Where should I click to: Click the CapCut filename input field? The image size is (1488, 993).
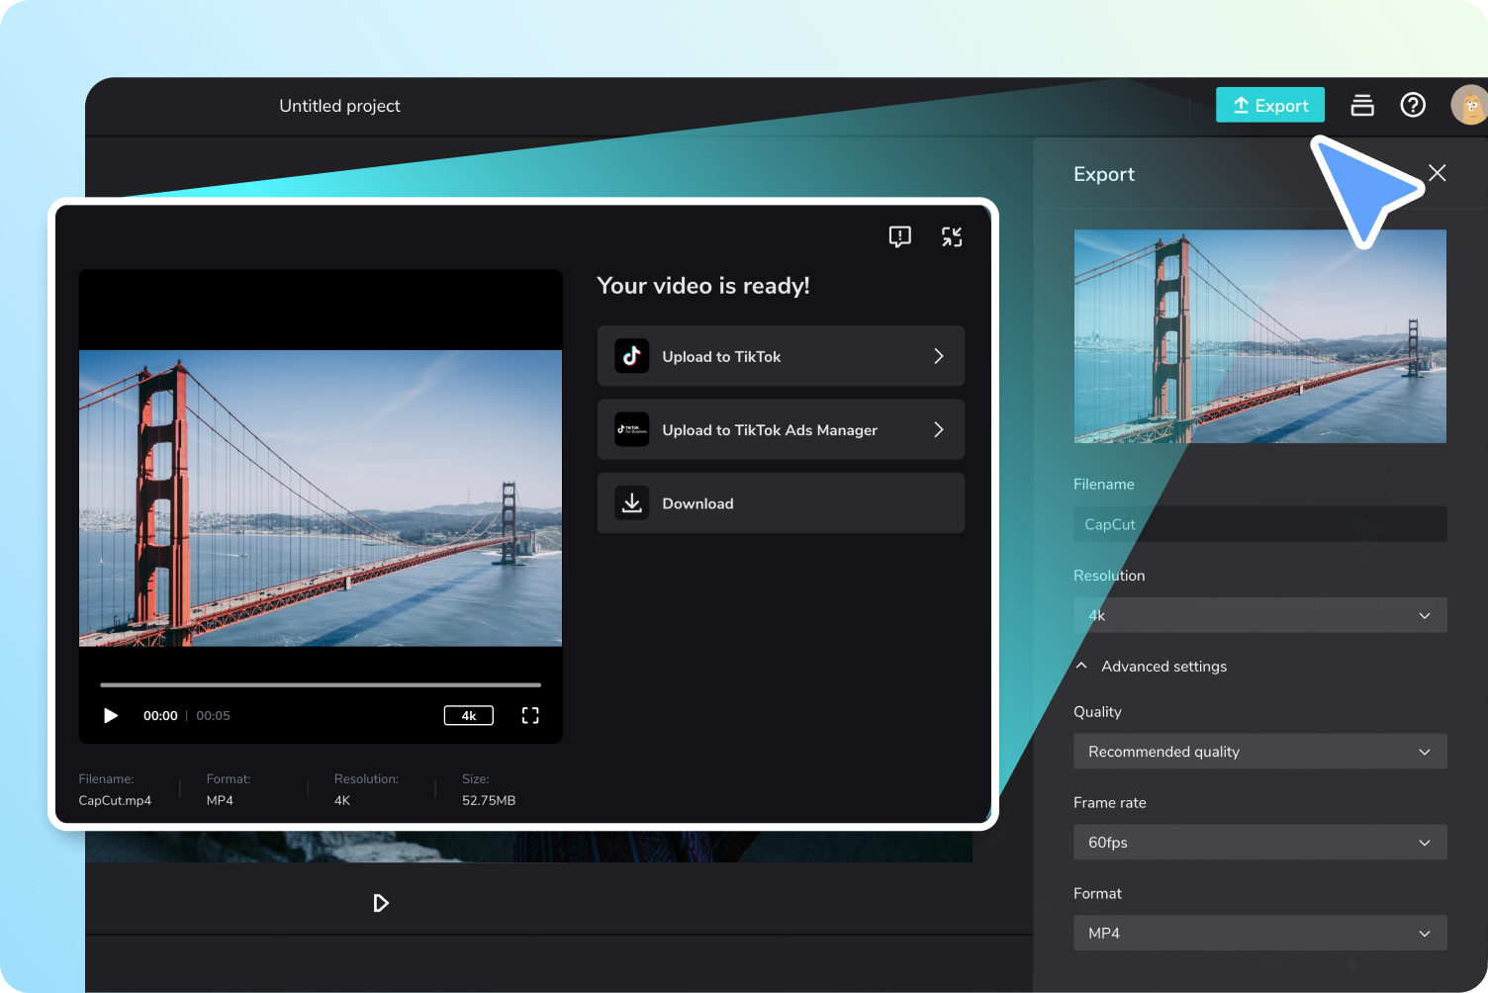[x=1259, y=524]
